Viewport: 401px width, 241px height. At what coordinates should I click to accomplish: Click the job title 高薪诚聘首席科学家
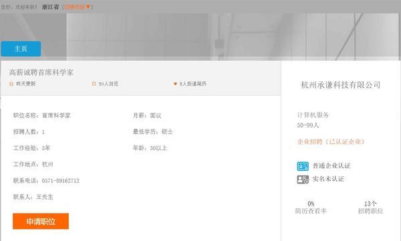pyautogui.click(x=41, y=72)
